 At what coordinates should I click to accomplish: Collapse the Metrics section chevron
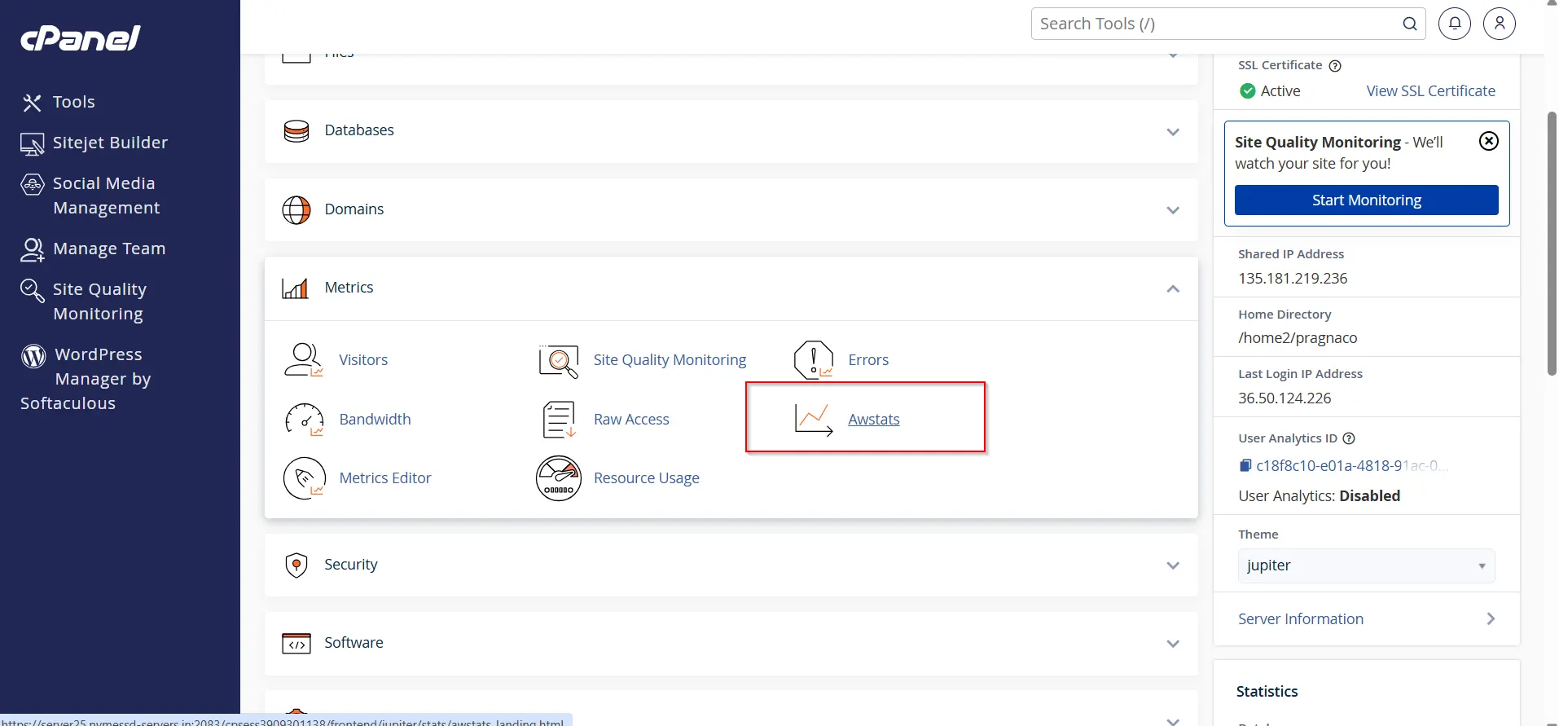[1173, 288]
